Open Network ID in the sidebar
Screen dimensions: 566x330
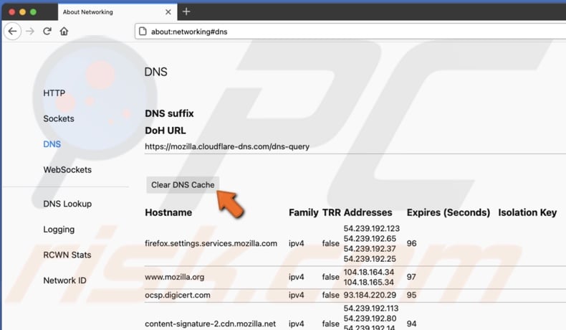(64, 280)
